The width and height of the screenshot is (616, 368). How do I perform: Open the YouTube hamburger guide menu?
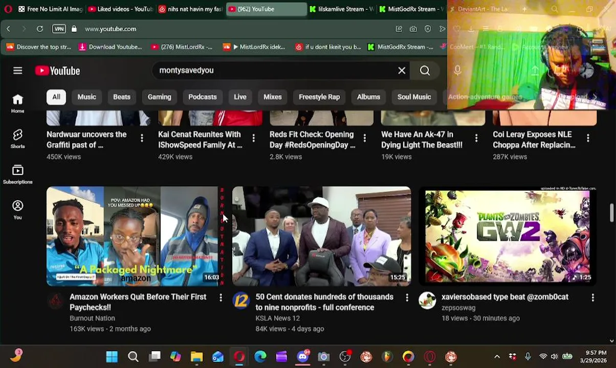click(x=18, y=71)
